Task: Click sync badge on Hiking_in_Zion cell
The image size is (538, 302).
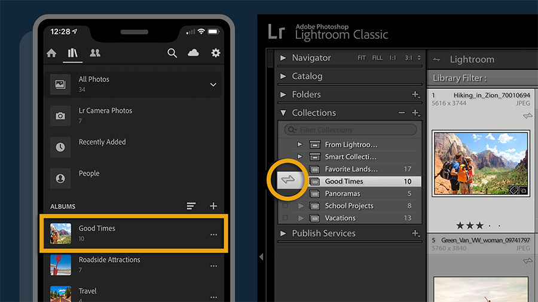Action: pos(528,116)
